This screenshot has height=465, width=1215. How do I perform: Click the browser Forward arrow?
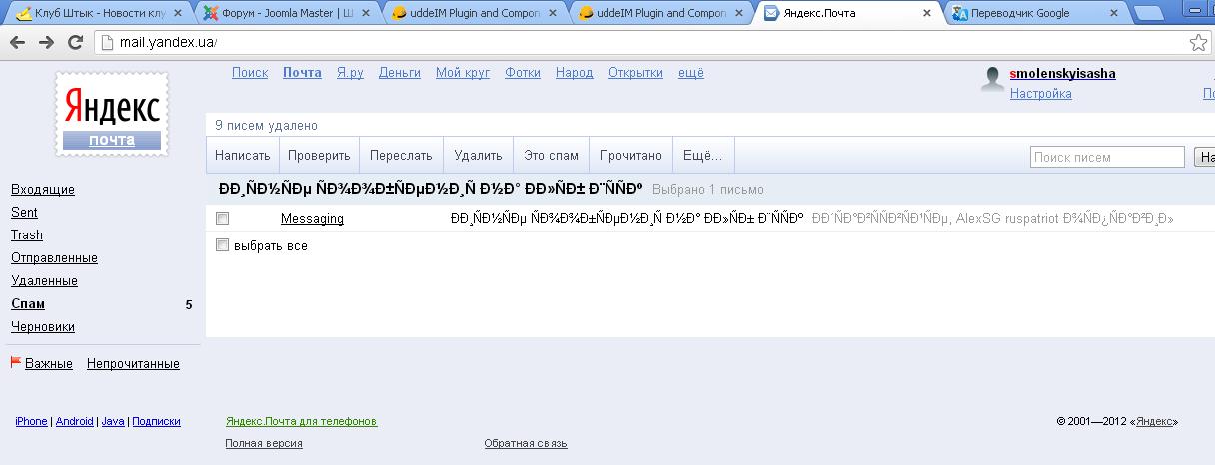(x=46, y=43)
